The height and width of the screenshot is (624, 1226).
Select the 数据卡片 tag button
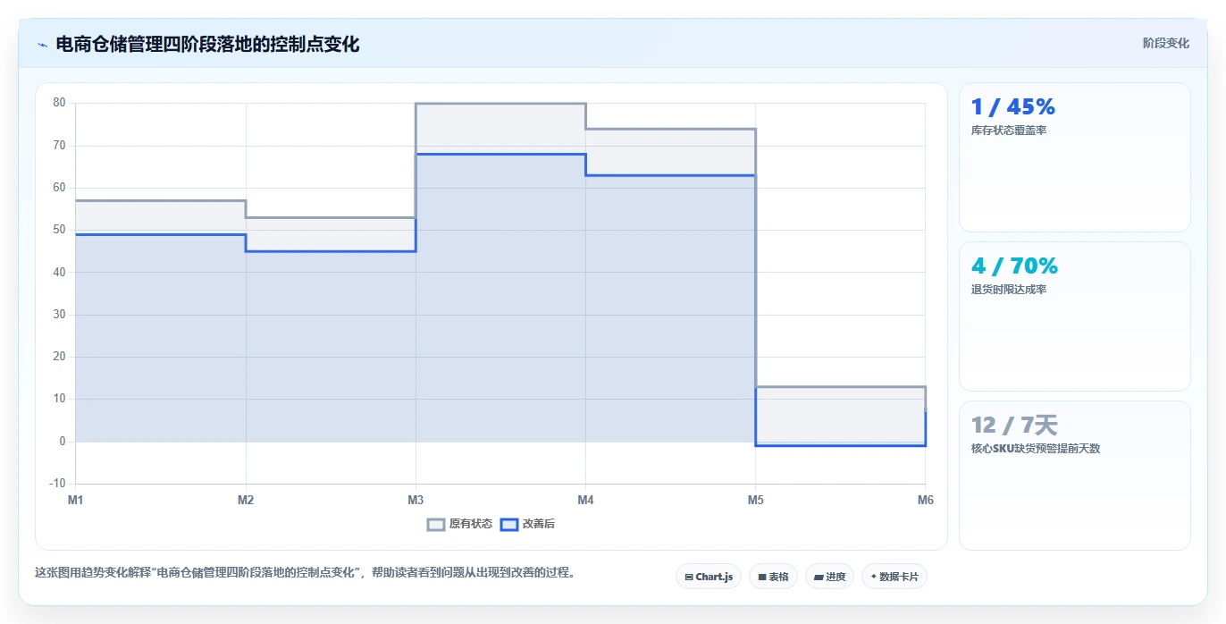(894, 577)
